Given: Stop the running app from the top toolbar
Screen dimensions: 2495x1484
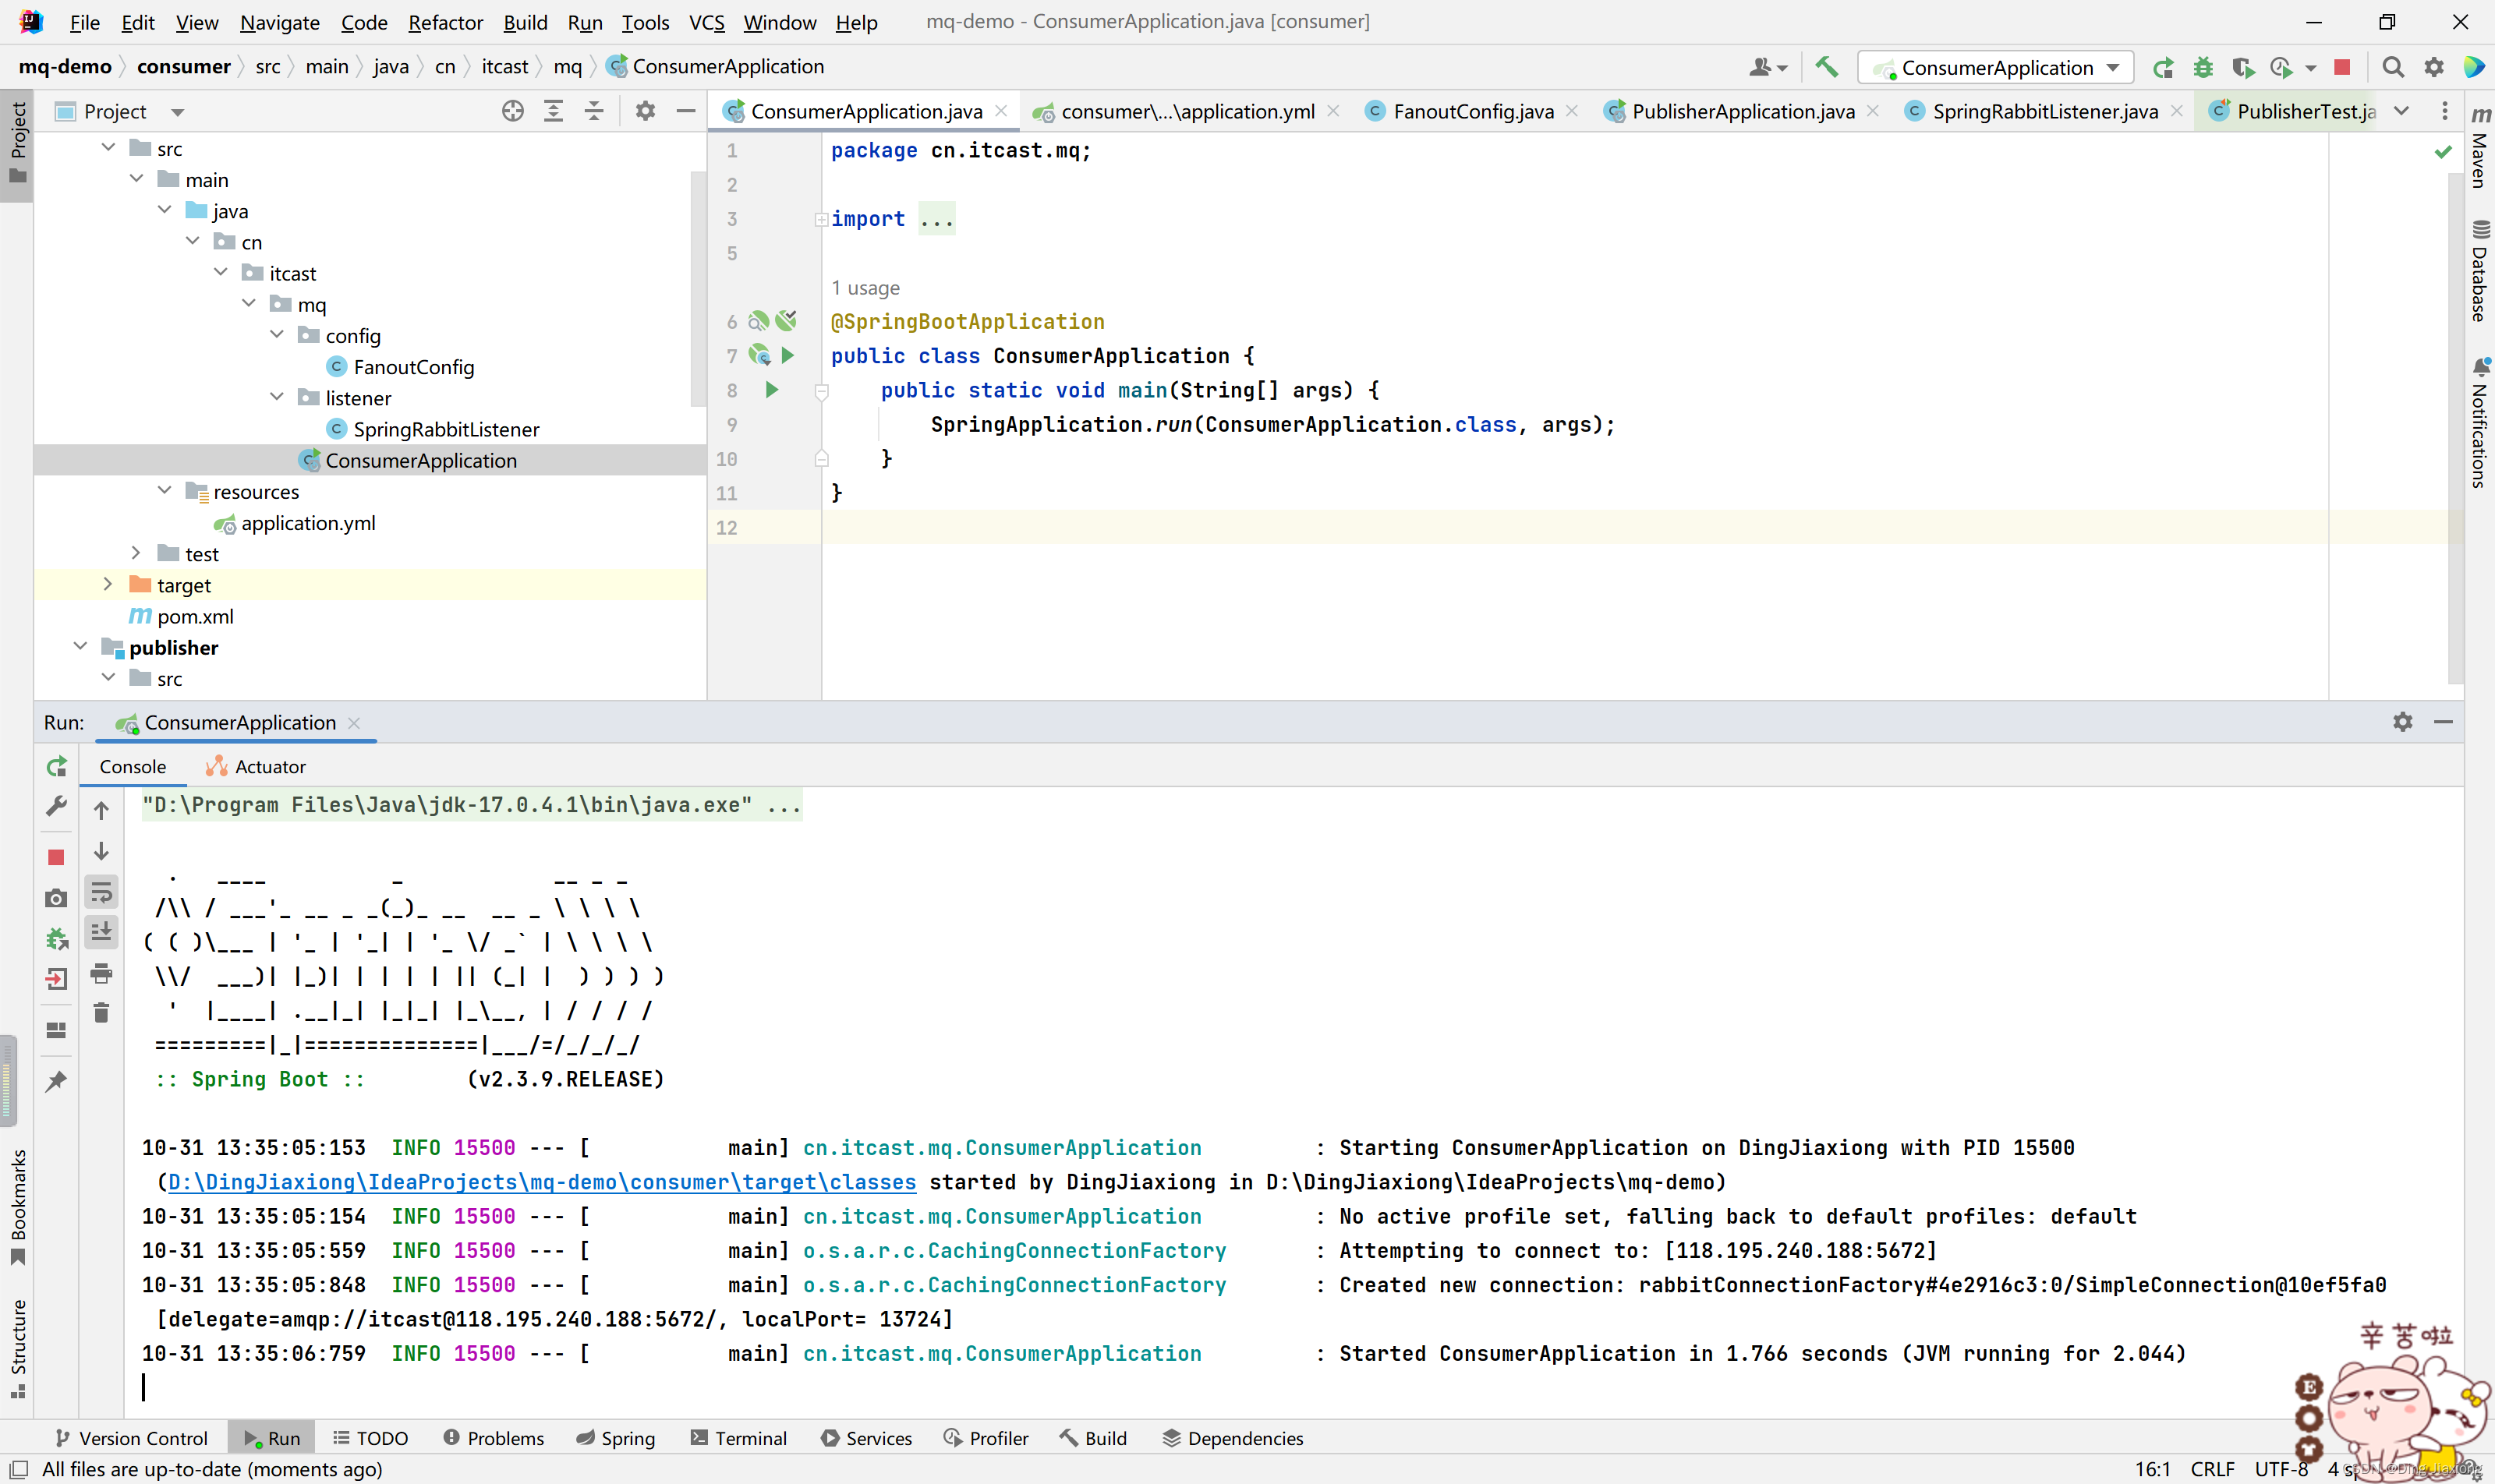Looking at the screenshot, I should (x=2342, y=67).
